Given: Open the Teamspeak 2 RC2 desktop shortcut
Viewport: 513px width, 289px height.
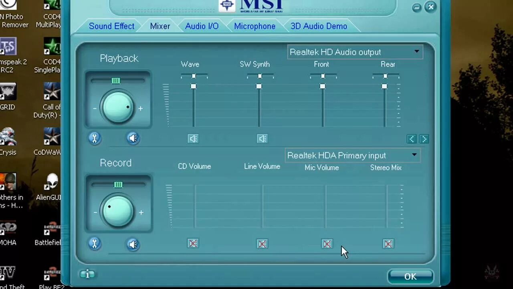Looking at the screenshot, I should (x=13, y=55).
